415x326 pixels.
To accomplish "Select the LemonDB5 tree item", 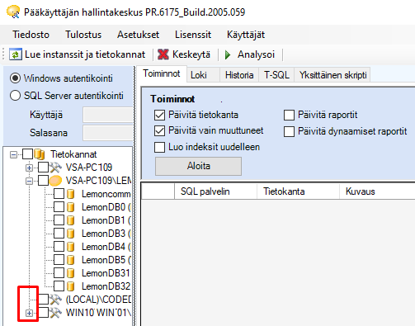I will click(106, 260).
